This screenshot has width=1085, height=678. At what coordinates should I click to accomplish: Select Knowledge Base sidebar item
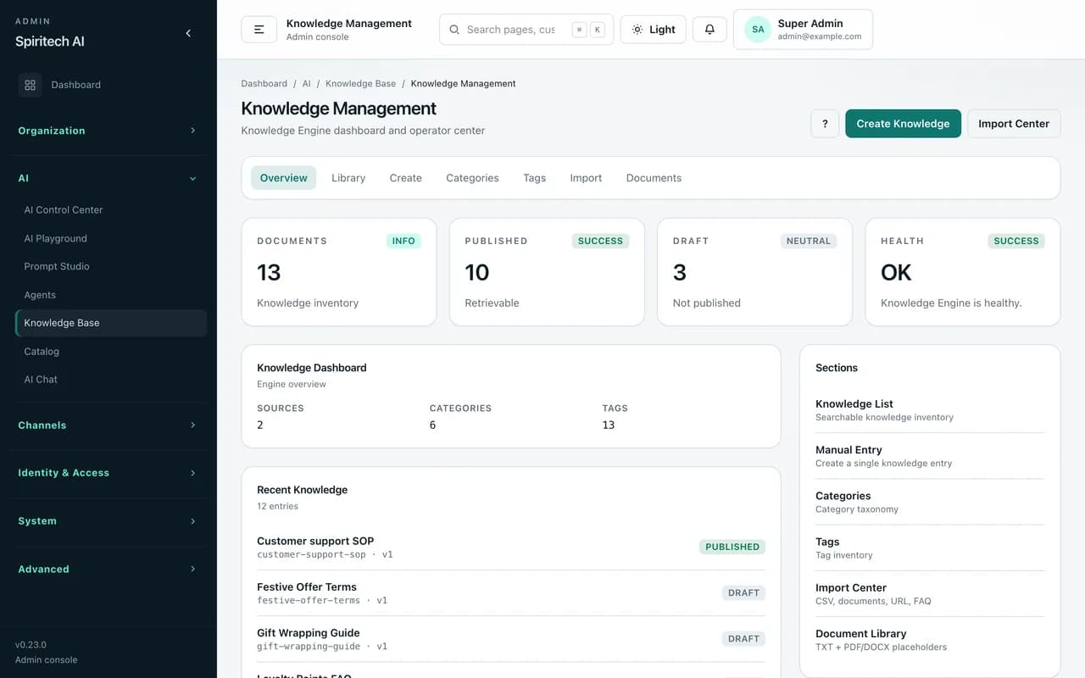(x=111, y=323)
